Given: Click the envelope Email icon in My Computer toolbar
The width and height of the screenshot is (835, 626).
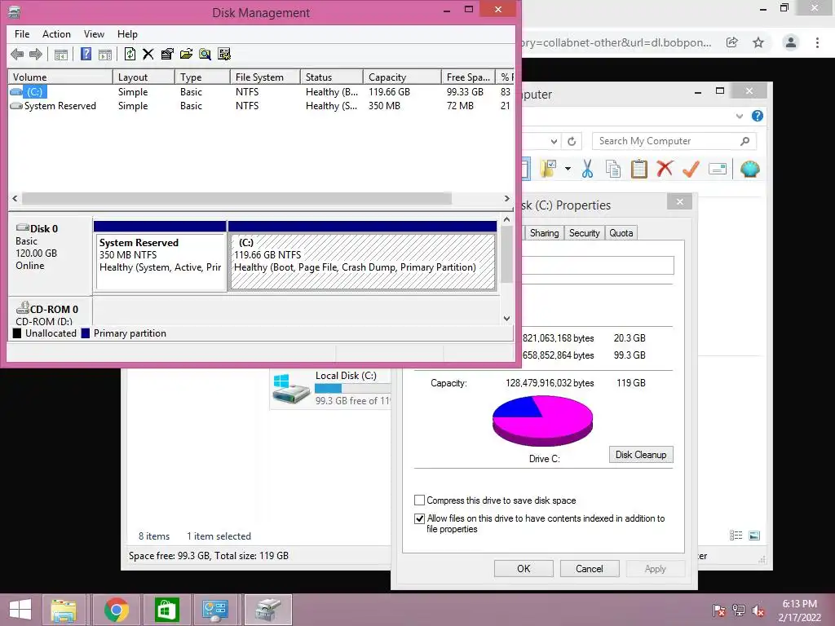Looking at the screenshot, I should point(718,170).
